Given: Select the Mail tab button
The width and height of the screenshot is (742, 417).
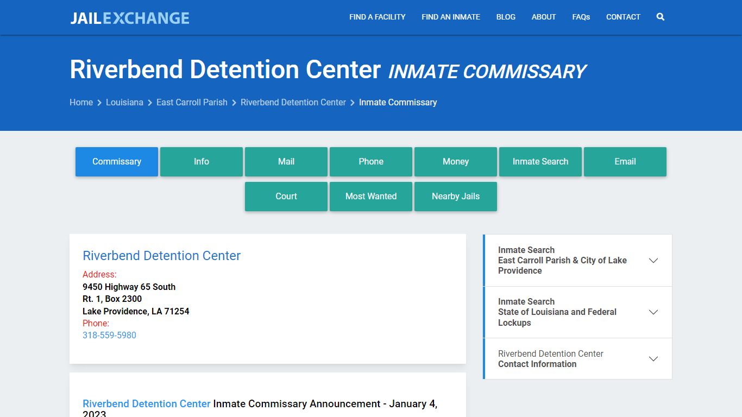Looking at the screenshot, I should pos(286,162).
